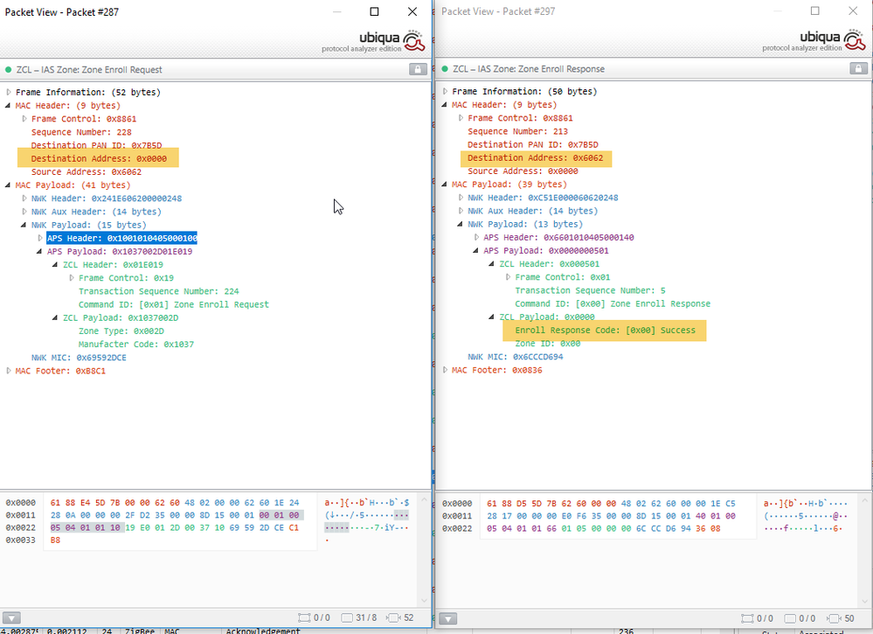Collapse NWK Payload (13 bytes) node
The image size is (873, 634).
pyautogui.click(x=460, y=224)
